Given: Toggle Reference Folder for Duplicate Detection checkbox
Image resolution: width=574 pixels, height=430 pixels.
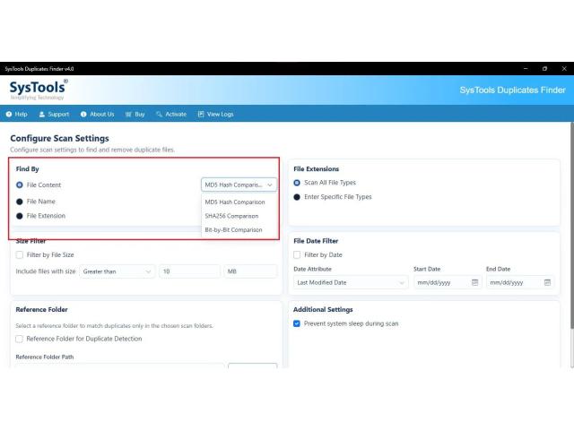Looking at the screenshot, I should [x=20, y=339].
